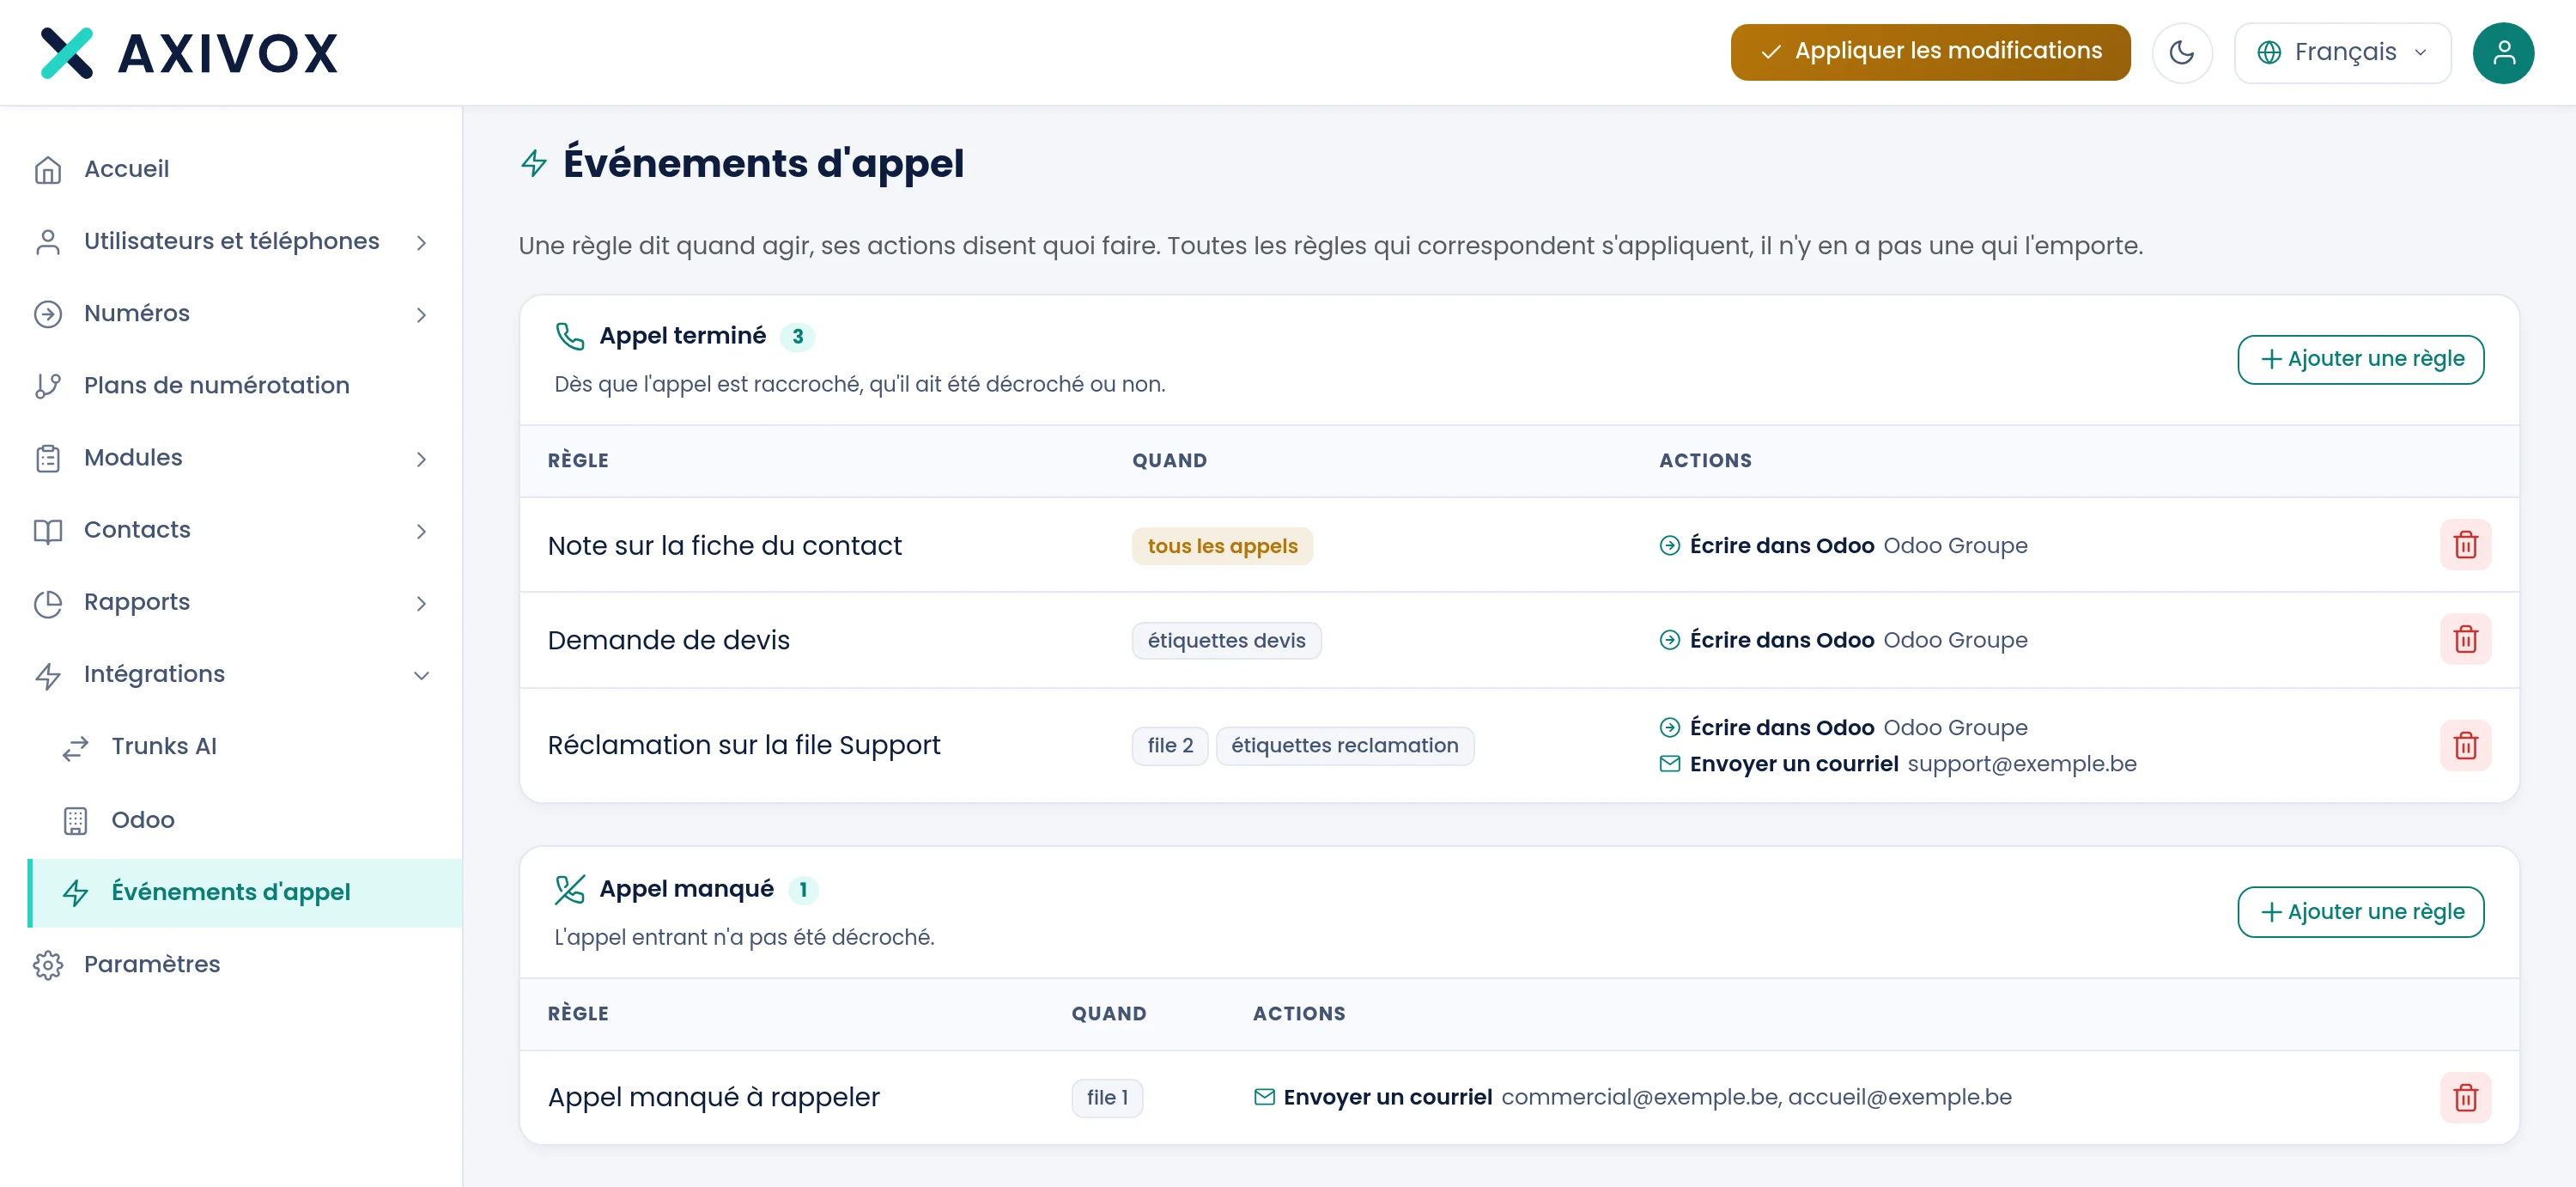Open the Français language dropdown
The height and width of the screenshot is (1187, 2576).
click(x=2342, y=52)
